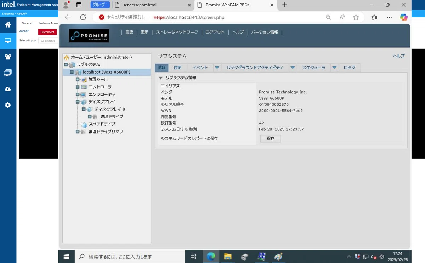Open the イベント tab dropdown arrow
425x263 pixels.
[x=217, y=68]
